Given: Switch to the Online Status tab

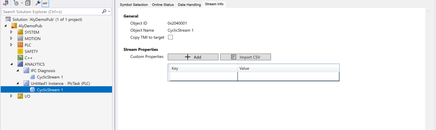Looking at the screenshot, I should tap(163, 5).
